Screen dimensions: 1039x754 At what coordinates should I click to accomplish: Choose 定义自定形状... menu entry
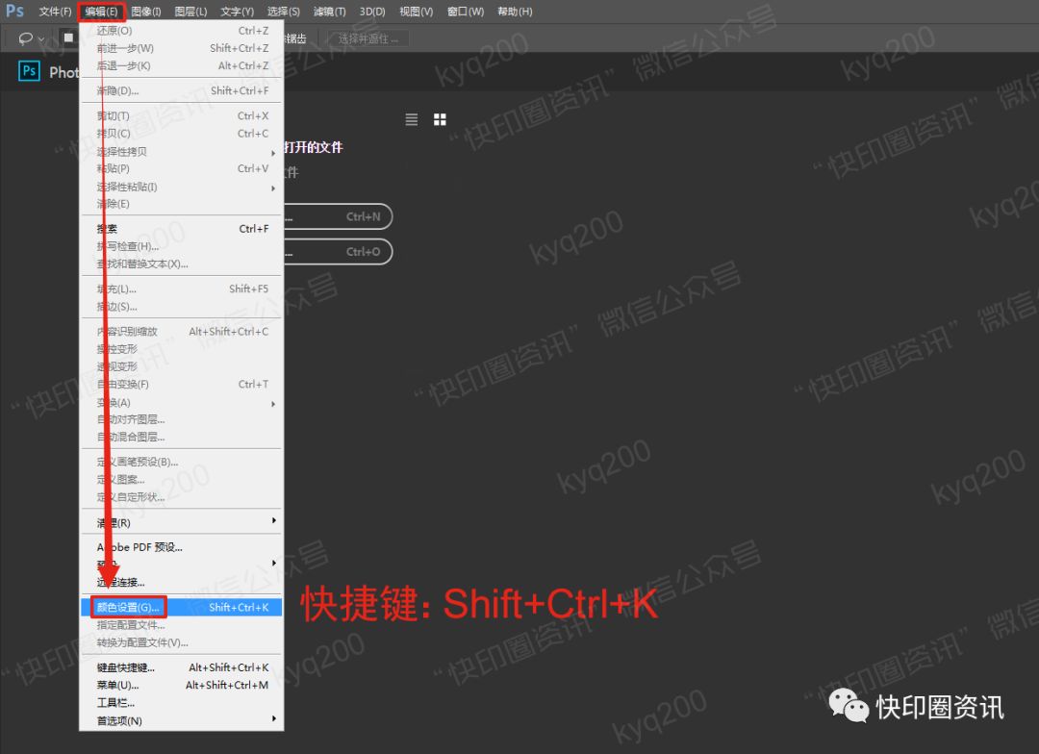[182, 497]
